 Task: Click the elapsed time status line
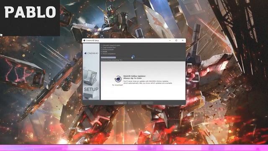pos(112,60)
